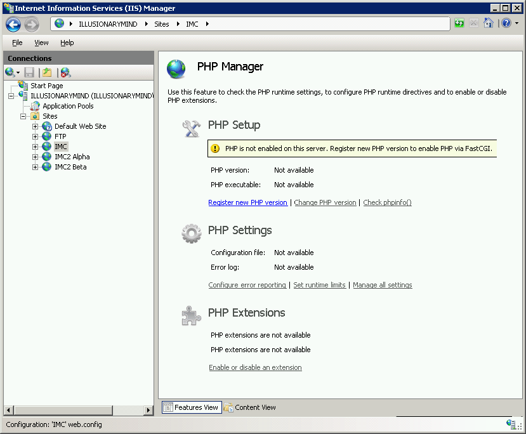Viewport: 526px width, 434px height.
Task: Select the IMC2 Alpha globe icon
Action: pos(46,157)
